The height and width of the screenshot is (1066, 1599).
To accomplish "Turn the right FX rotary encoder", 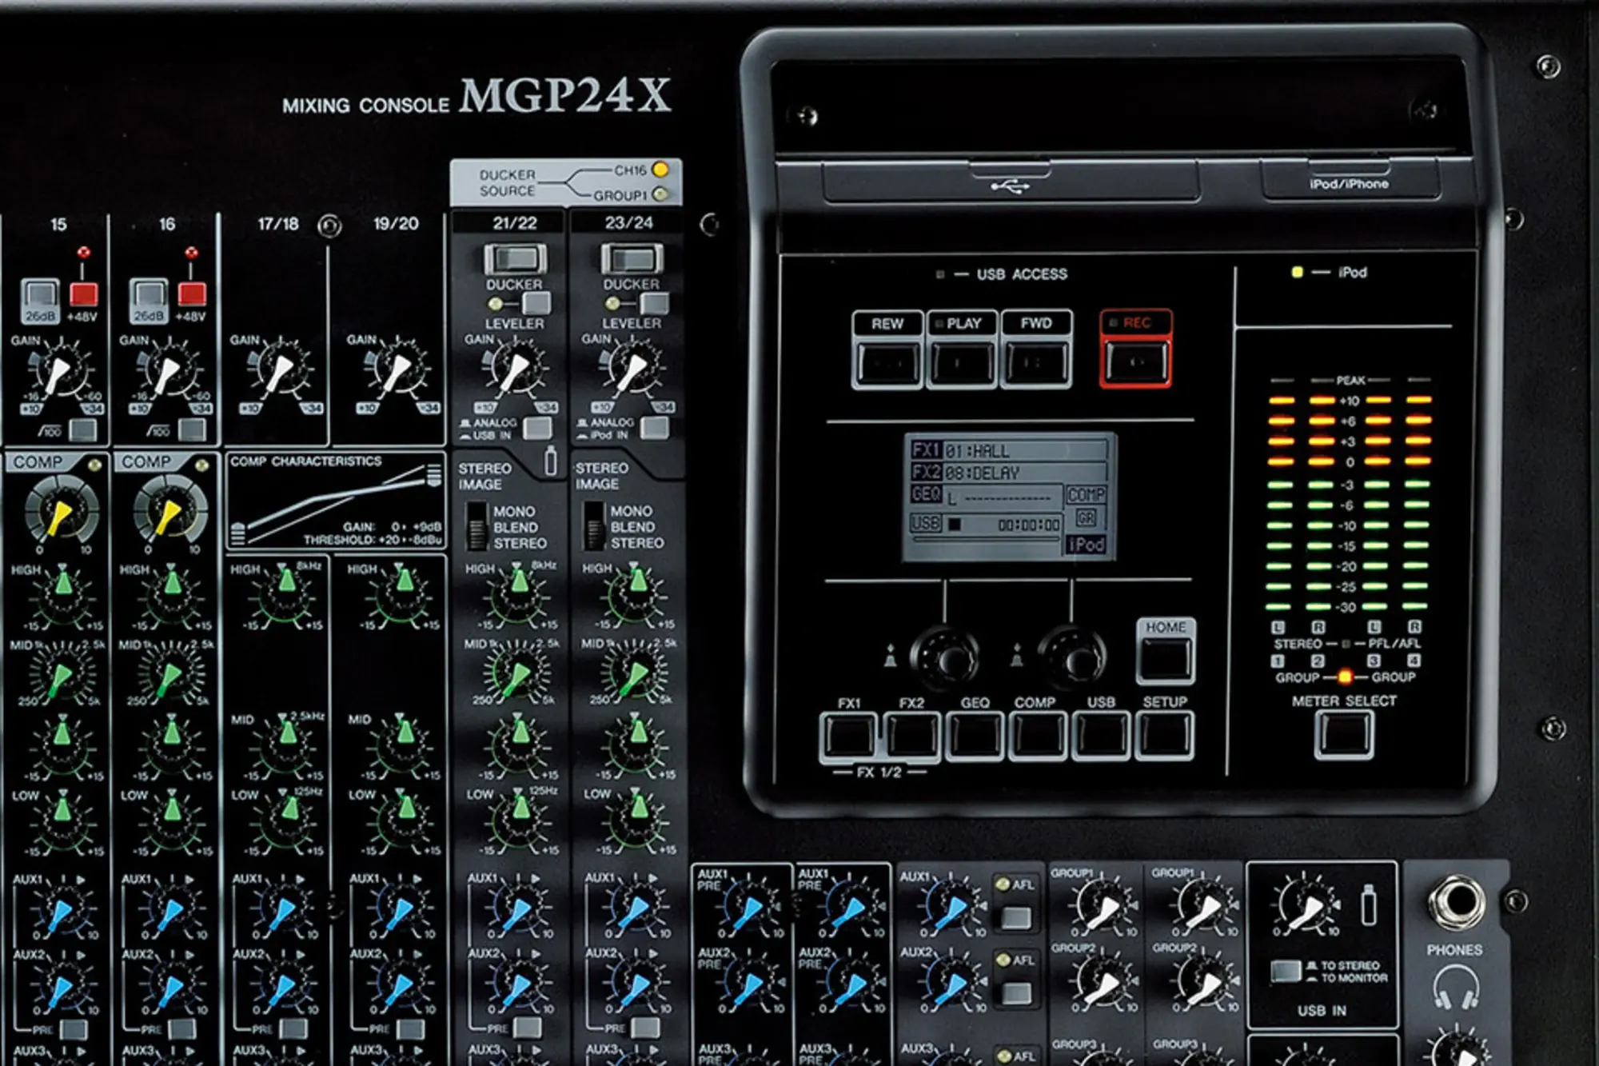I will point(1073,658).
